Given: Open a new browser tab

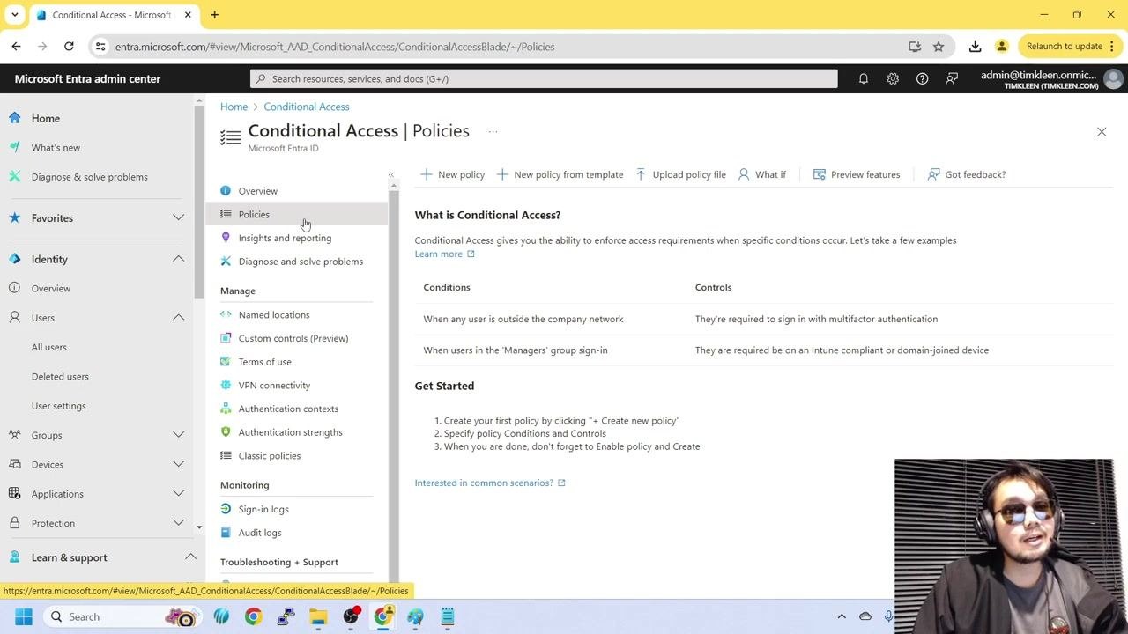Looking at the screenshot, I should point(214,15).
